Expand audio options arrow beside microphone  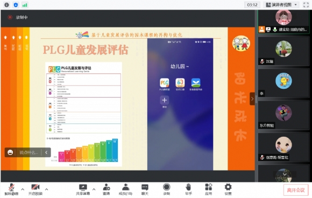23,189
